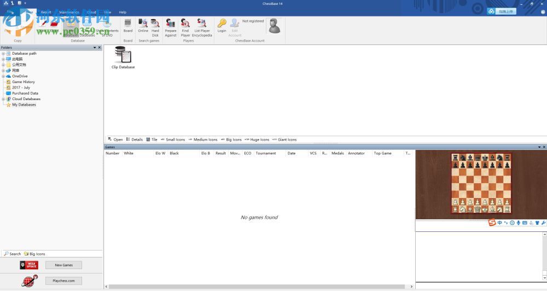Open Find Player search

[185, 27]
